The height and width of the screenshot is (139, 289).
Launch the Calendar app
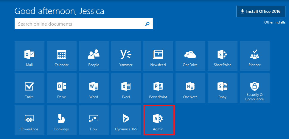(x=61, y=56)
